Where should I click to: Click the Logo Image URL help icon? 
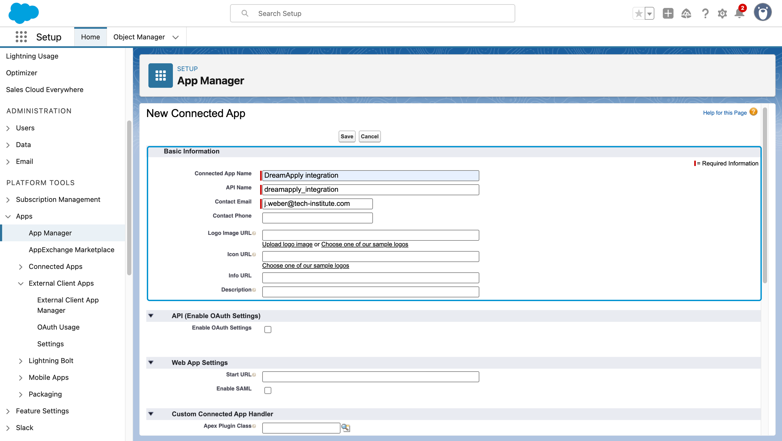pyautogui.click(x=254, y=233)
